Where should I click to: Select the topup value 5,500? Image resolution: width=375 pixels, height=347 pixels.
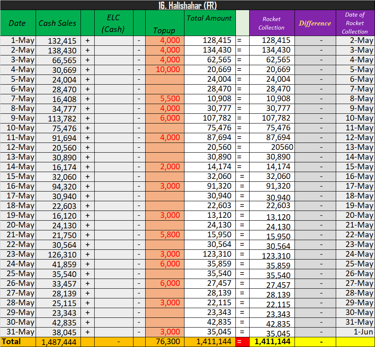coord(165,99)
